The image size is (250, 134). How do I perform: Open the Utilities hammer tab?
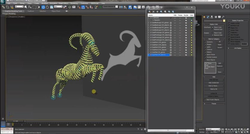click(223, 17)
